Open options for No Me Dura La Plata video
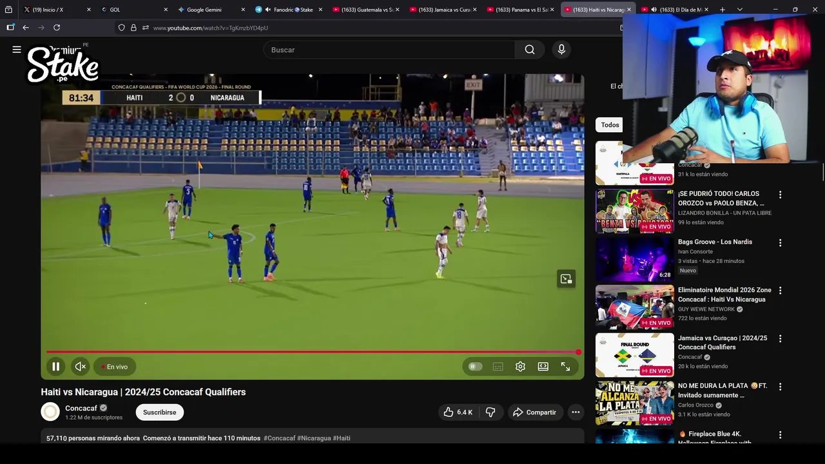The height and width of the screenshot is (464, 825). point(780,387)
